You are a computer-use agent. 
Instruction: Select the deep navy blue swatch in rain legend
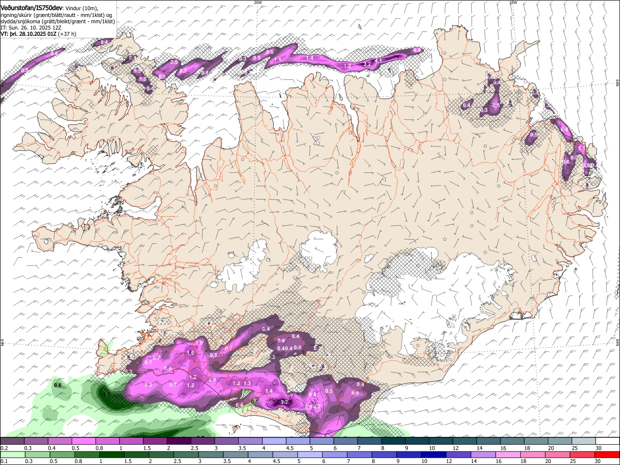point(433,454)
